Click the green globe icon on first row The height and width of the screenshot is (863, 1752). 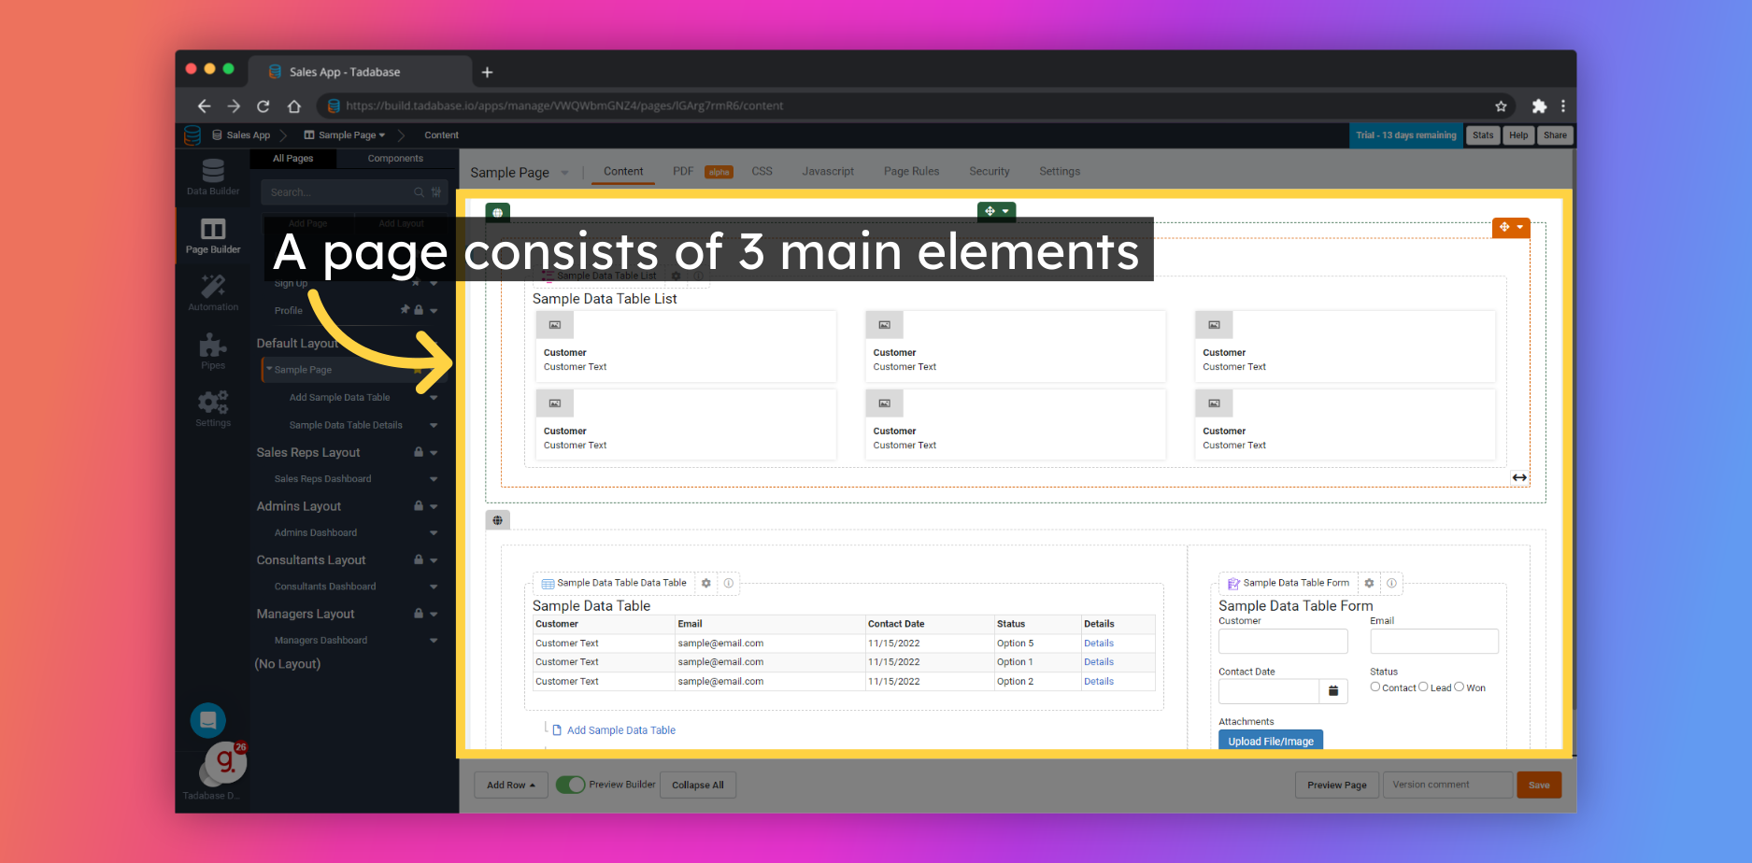[x=498, y=213]
